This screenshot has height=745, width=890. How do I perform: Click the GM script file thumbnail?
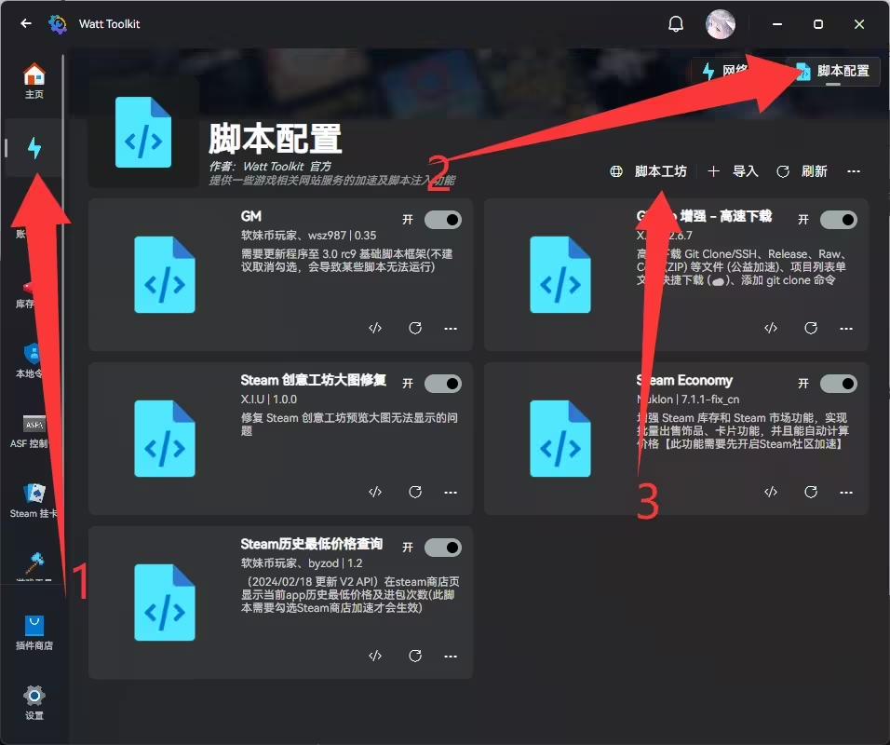165,275
